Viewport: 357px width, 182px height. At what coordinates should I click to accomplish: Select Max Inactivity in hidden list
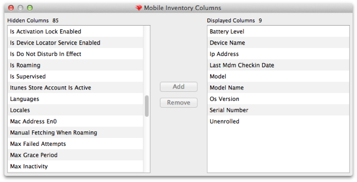pyautogui.click(x=75, y=166)
